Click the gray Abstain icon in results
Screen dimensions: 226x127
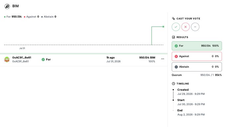pyautogui.click(x=176, y=67)
